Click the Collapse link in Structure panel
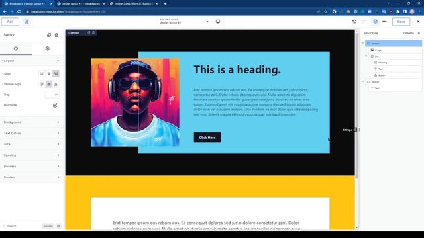The image size is (424, 238). coord(408,33)
